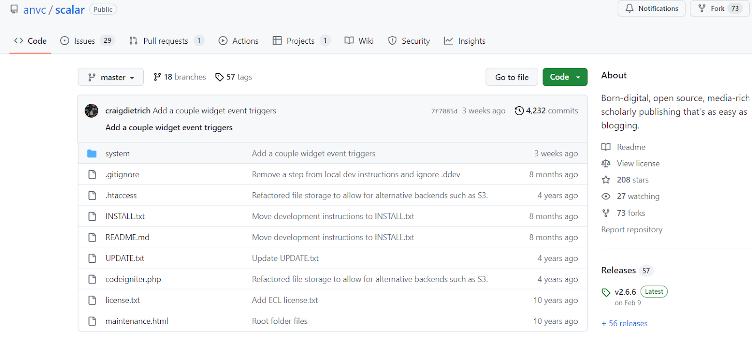
Task: Click commit hash 7f7085d
Action: 444,111
